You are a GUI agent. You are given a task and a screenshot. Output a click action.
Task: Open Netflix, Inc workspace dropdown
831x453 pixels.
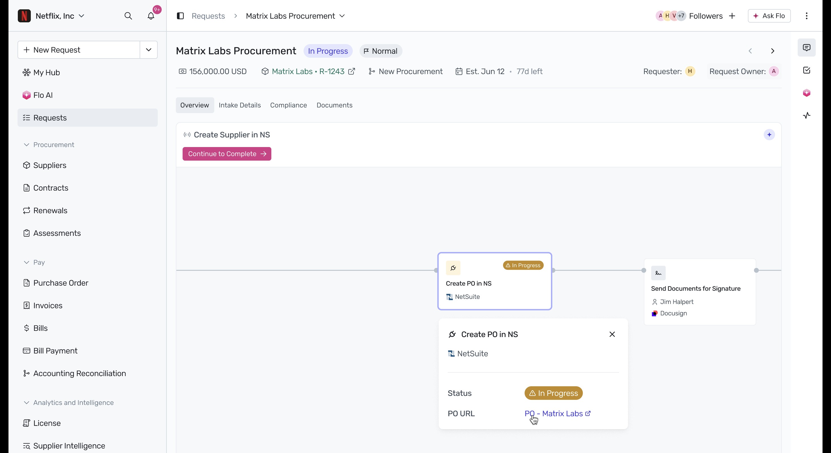point(60,16)
